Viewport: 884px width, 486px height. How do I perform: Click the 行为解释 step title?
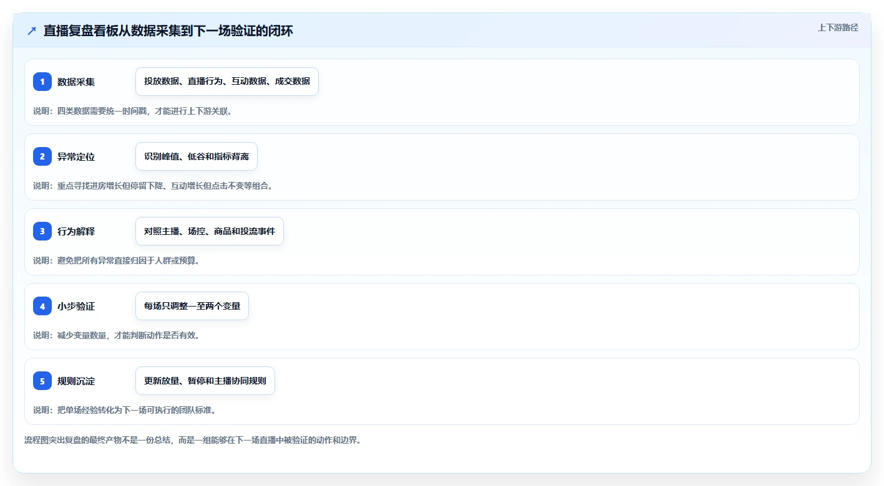76,231
